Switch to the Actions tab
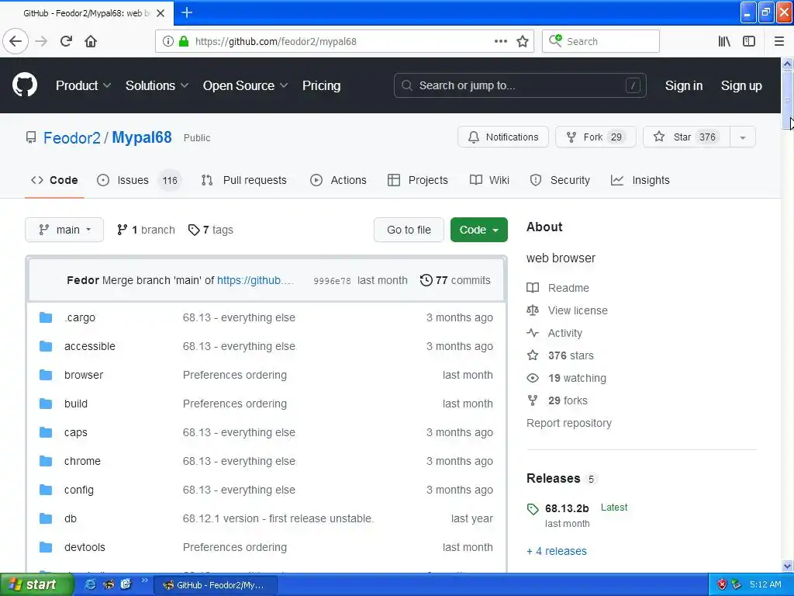Screen dimensions: 794x596 [x=338, y=180]
